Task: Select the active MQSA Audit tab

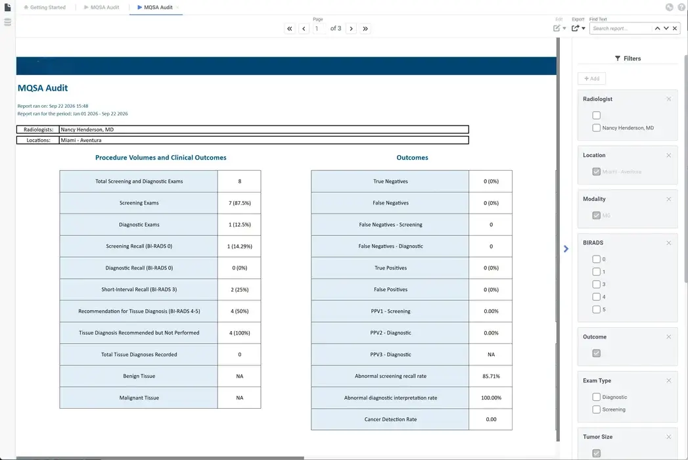Action: click(x=155, y=7)
